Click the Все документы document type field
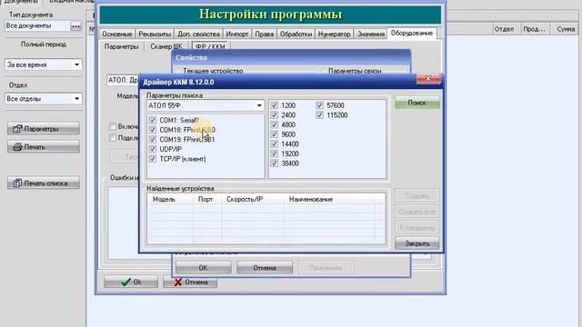 click(37, 26)
